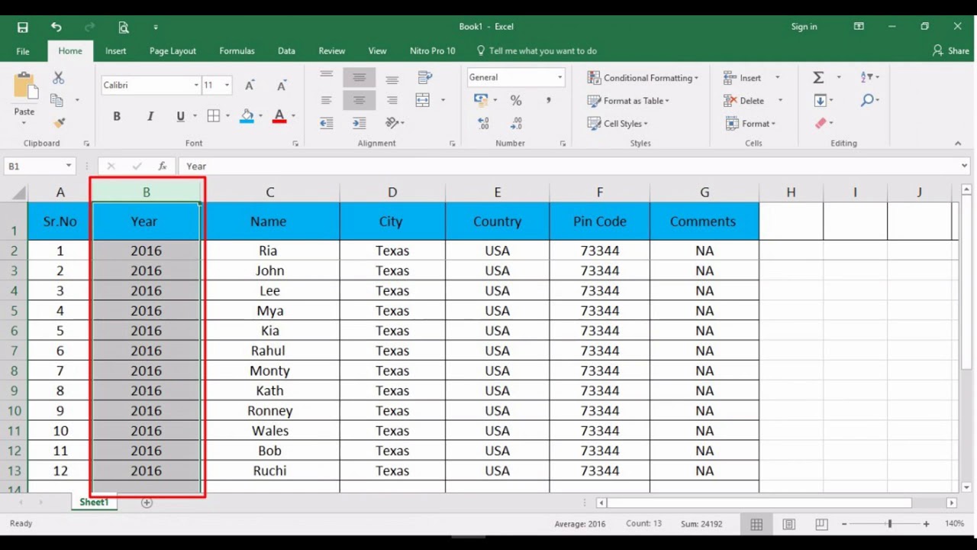
Task: Click the Merge & Center icon
Action: [x=423, y=100]
